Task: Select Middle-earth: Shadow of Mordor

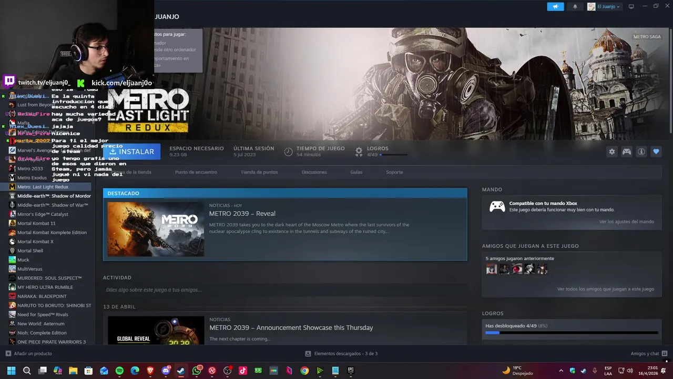Action: (50, 196)
